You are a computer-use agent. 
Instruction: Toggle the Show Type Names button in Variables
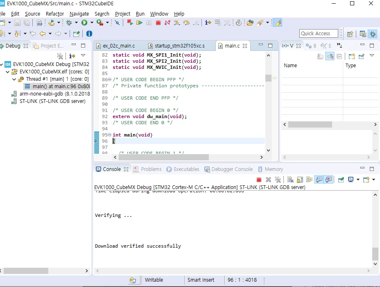point(320,57)
